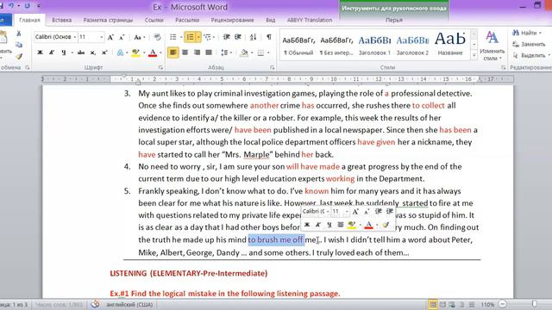Expand bullet list style dropdown
Screen dimensions: 552x310
pos(181,37)
